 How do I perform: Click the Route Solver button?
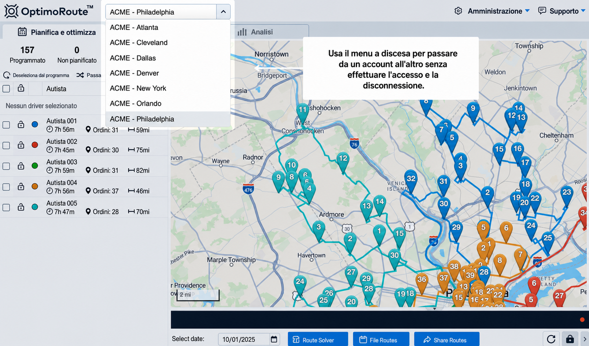pyautogui.click(x=318, y=339)
